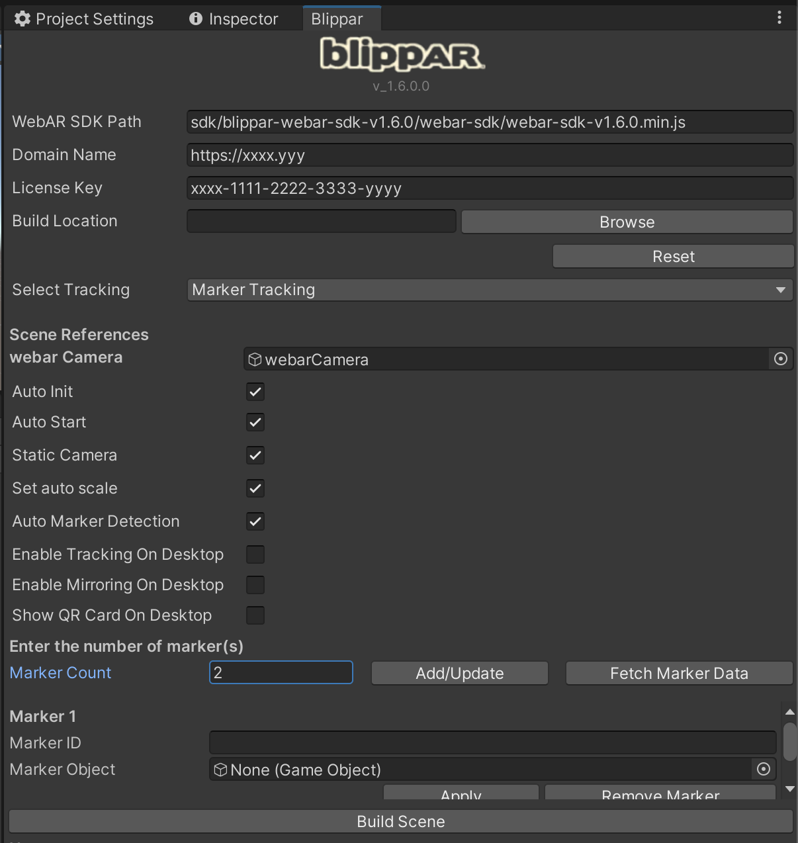
Task: Toggle the Static Camera checkbox
Action: pos(255,455)
